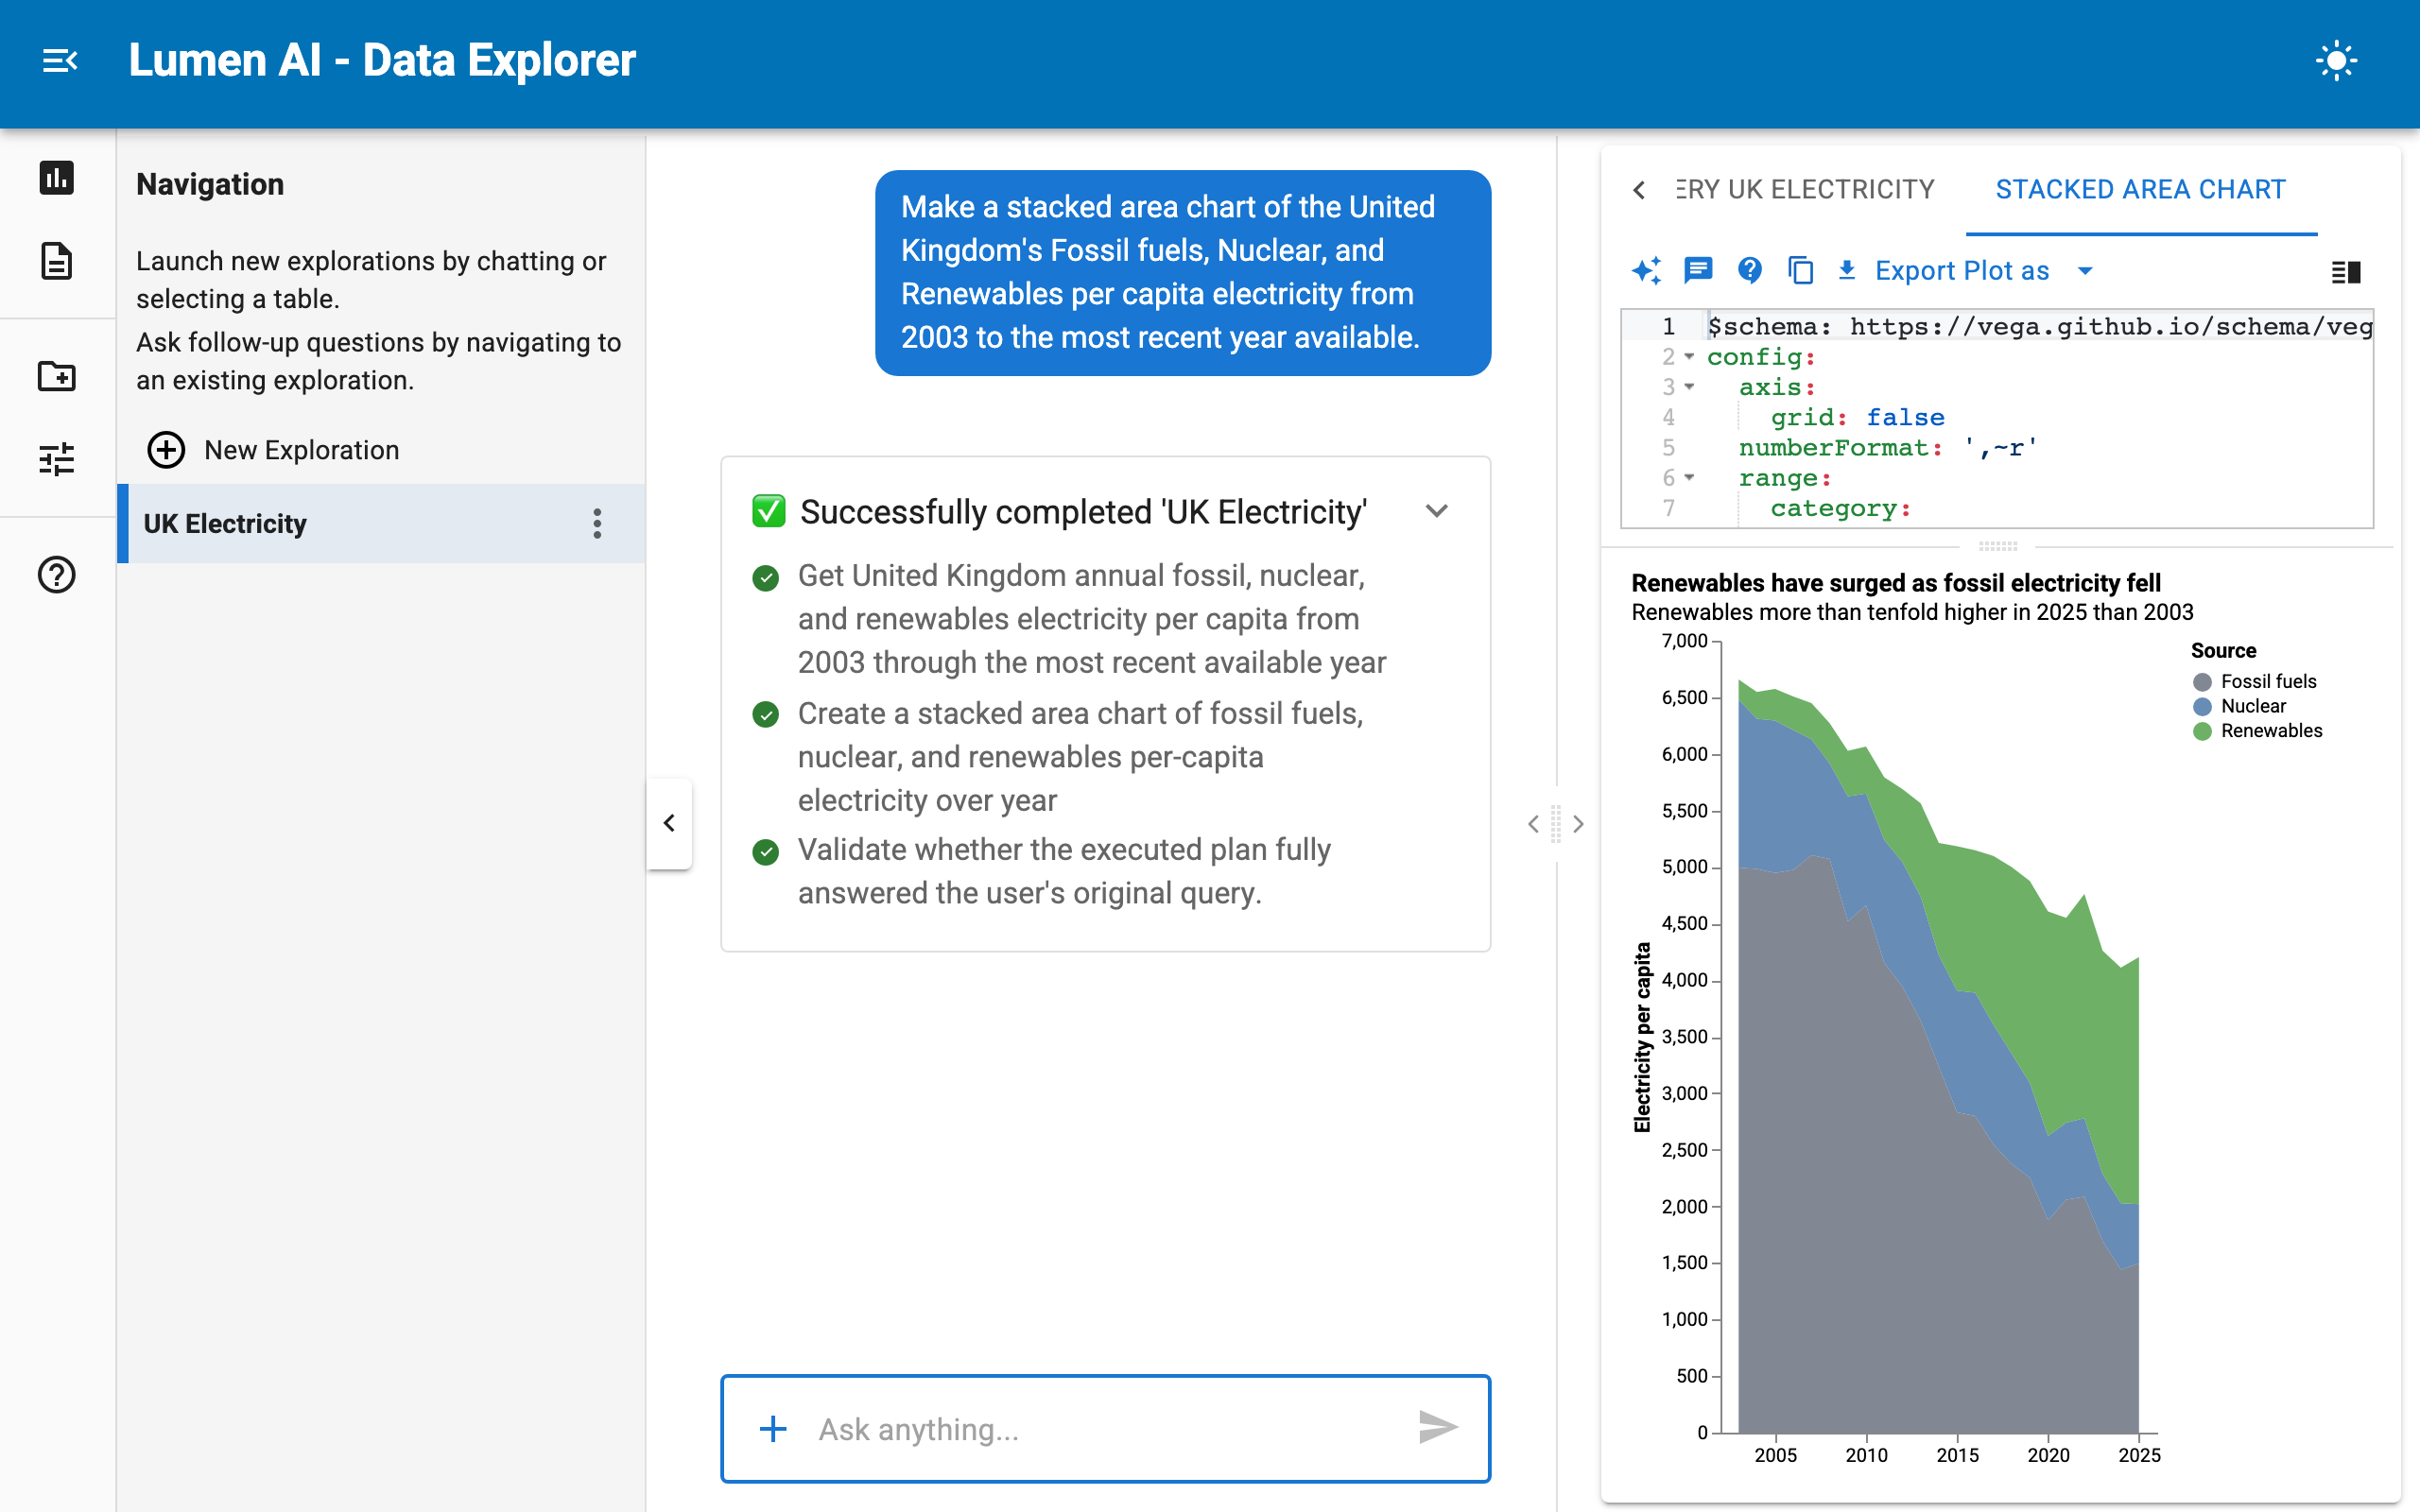Image resolution: width=2420 pixels, height=1512 pixels.
Task: Toggle the editor layout icon on the right
Action: click(2345, 271)
